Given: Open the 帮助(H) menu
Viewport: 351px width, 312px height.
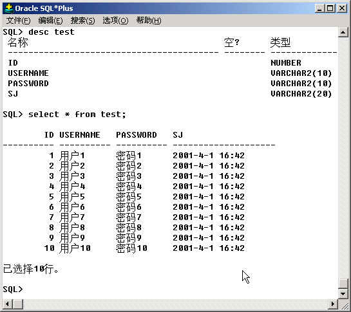Looking at the screenshot, I should (x=149, y=21).
